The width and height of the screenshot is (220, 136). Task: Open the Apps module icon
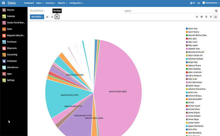4,74
